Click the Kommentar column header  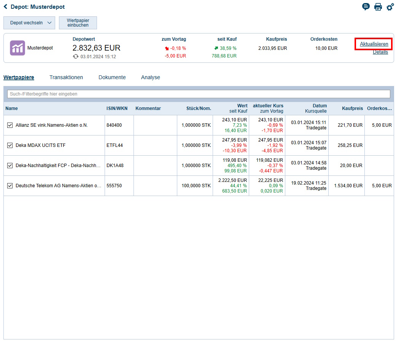tap(155, 108)
